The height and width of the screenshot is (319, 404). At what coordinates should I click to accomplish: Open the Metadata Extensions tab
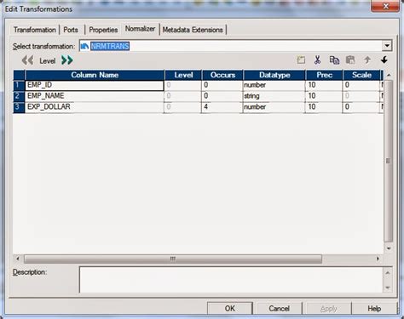click(x=193, y=30)
